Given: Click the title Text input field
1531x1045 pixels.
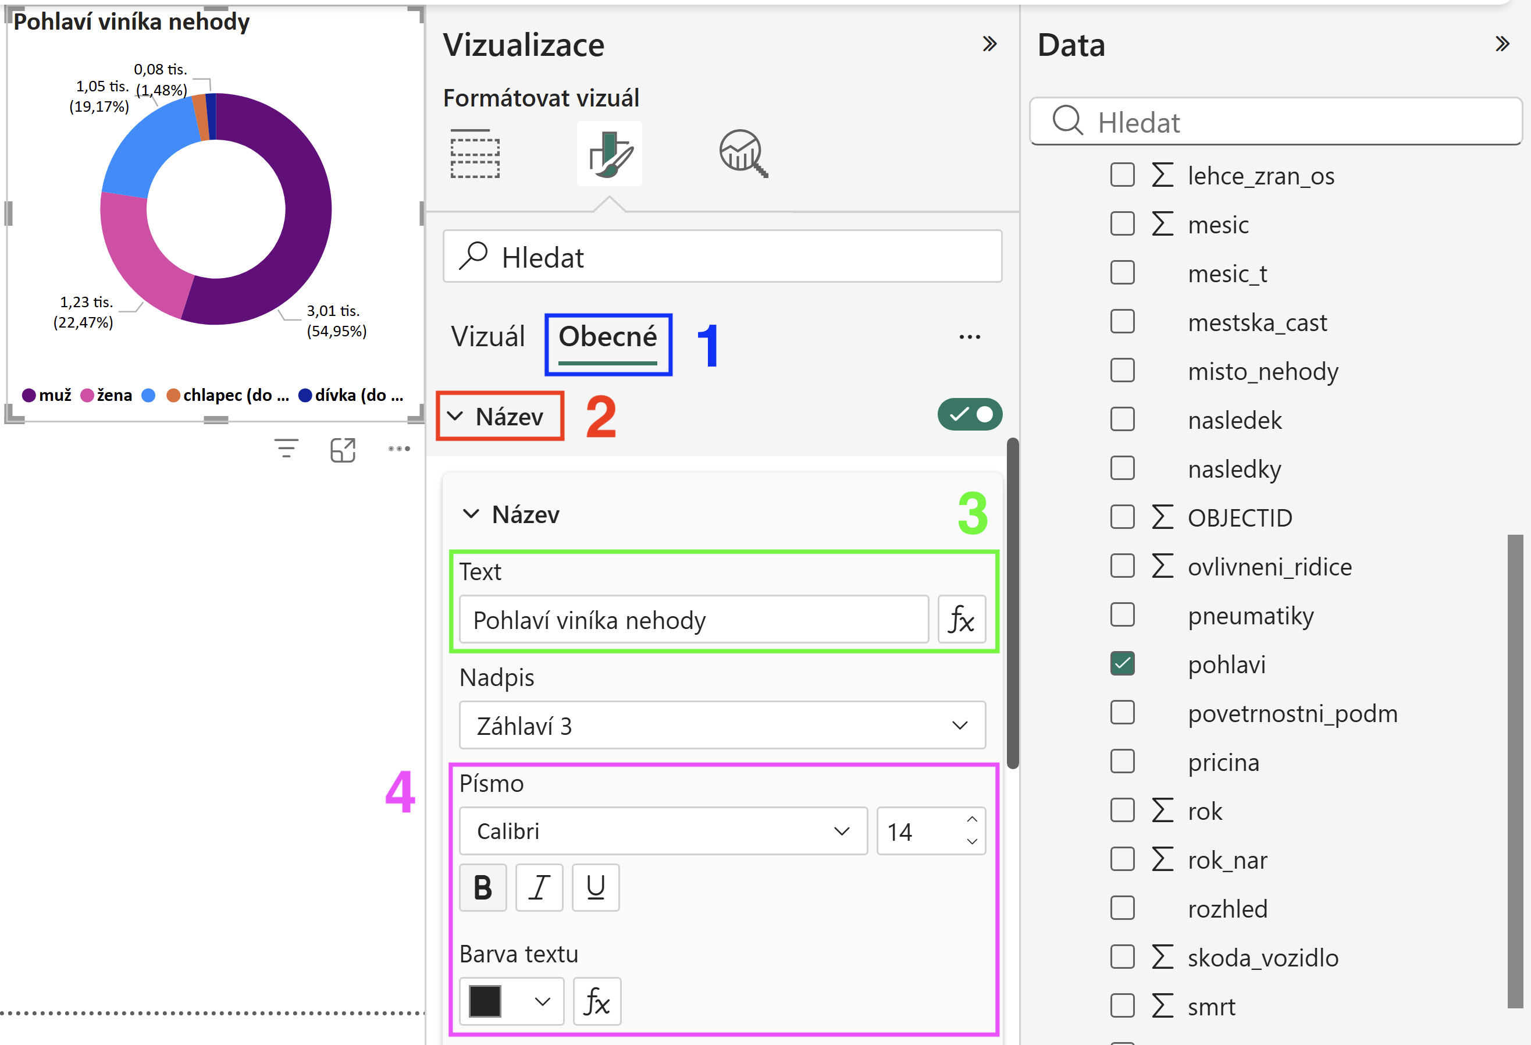Looking at the screenshot, I should click(694, 619).
